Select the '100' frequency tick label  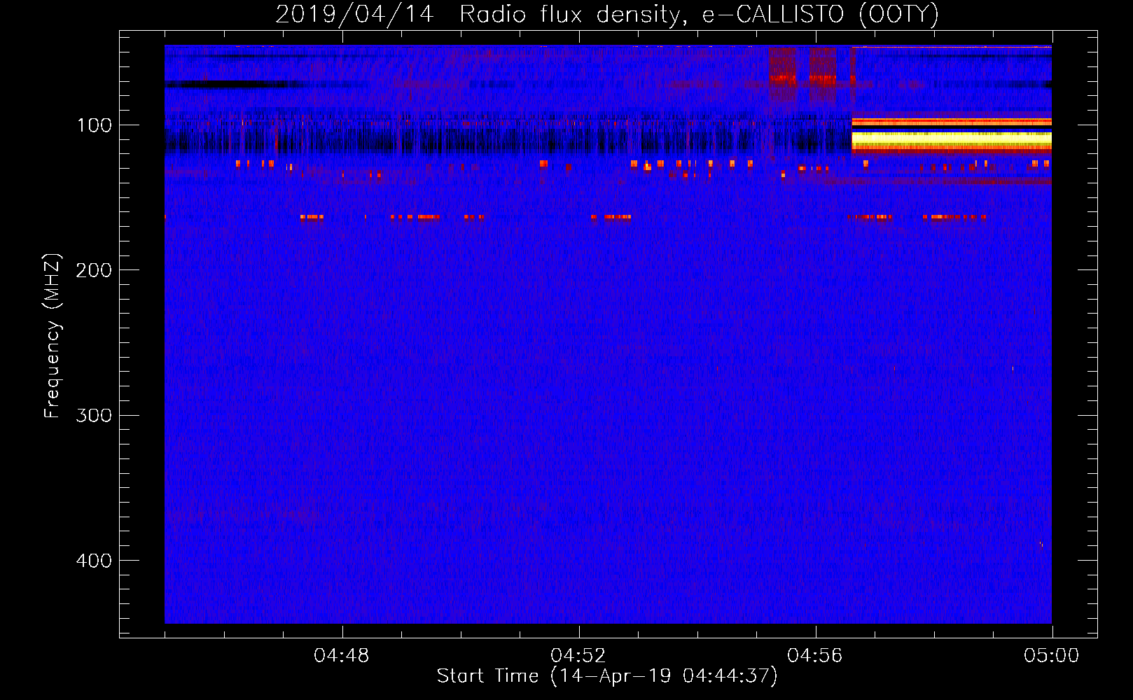pyautogui.click(x=95, y=125)
